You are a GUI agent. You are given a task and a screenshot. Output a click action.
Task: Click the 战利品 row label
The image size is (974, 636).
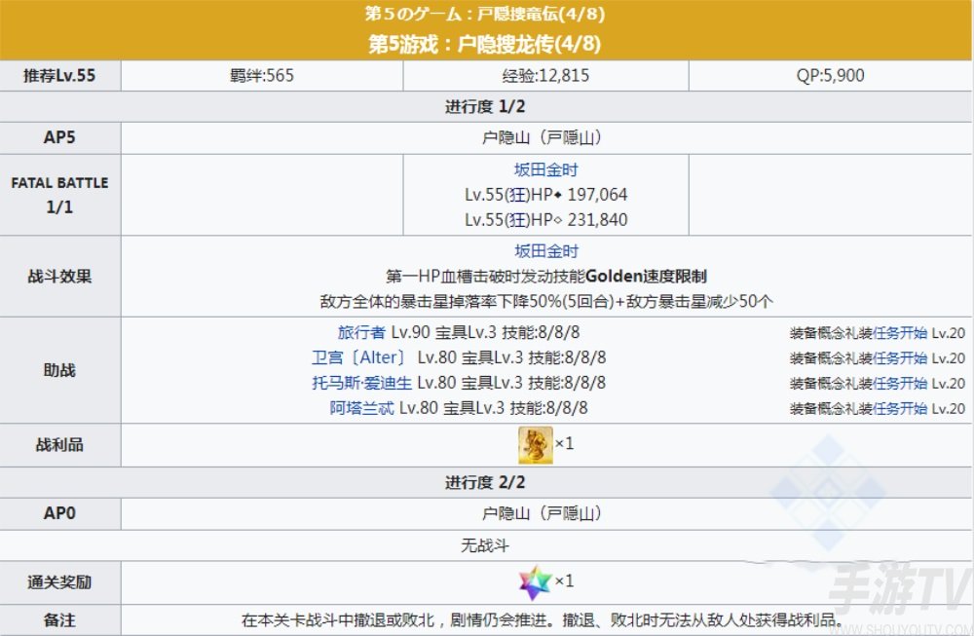[x=60, y=445]
